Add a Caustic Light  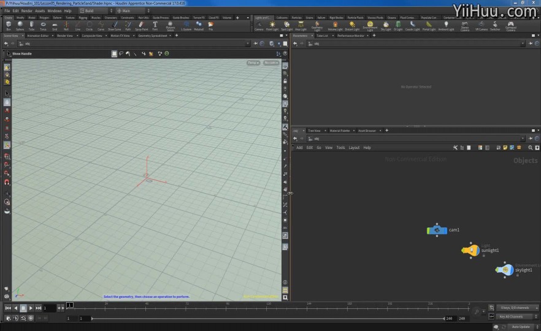(412, 26)
